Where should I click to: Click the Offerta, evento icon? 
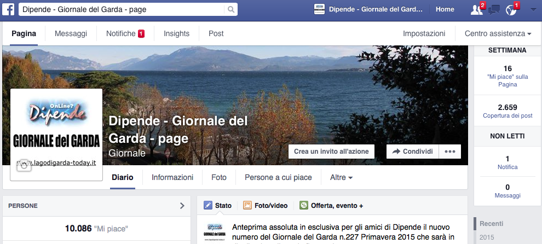(x=304, y=205)
